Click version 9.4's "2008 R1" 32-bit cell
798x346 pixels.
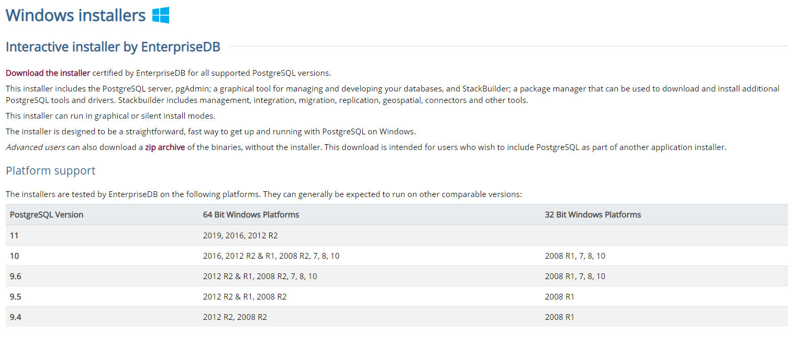point(559,317)
